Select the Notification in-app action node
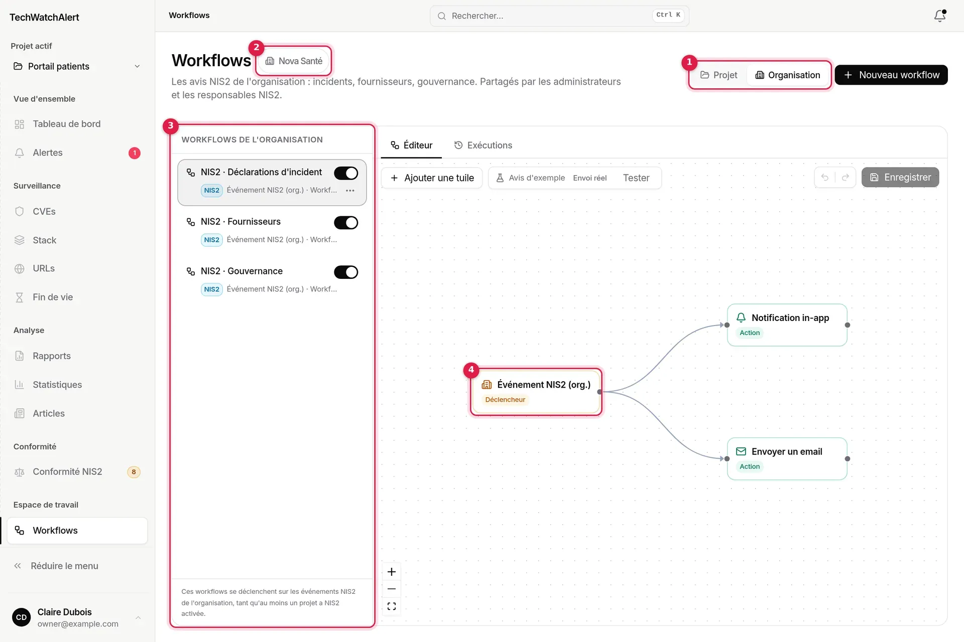This screenshot has height=642, width=964. pyautogui.click(x=787, y=325)
